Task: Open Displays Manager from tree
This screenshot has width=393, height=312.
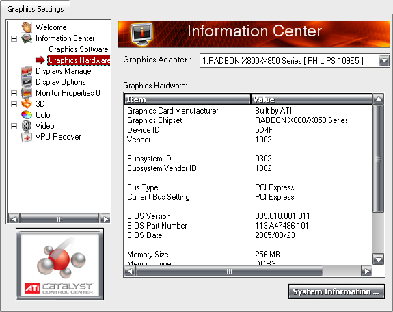Action: point(64,71)
